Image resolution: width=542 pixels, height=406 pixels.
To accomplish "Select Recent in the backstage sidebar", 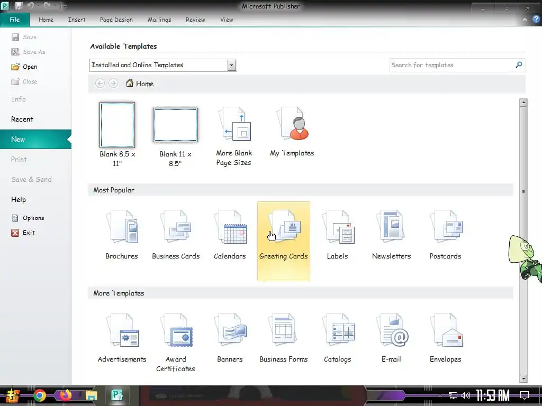I will click(22, 119).
